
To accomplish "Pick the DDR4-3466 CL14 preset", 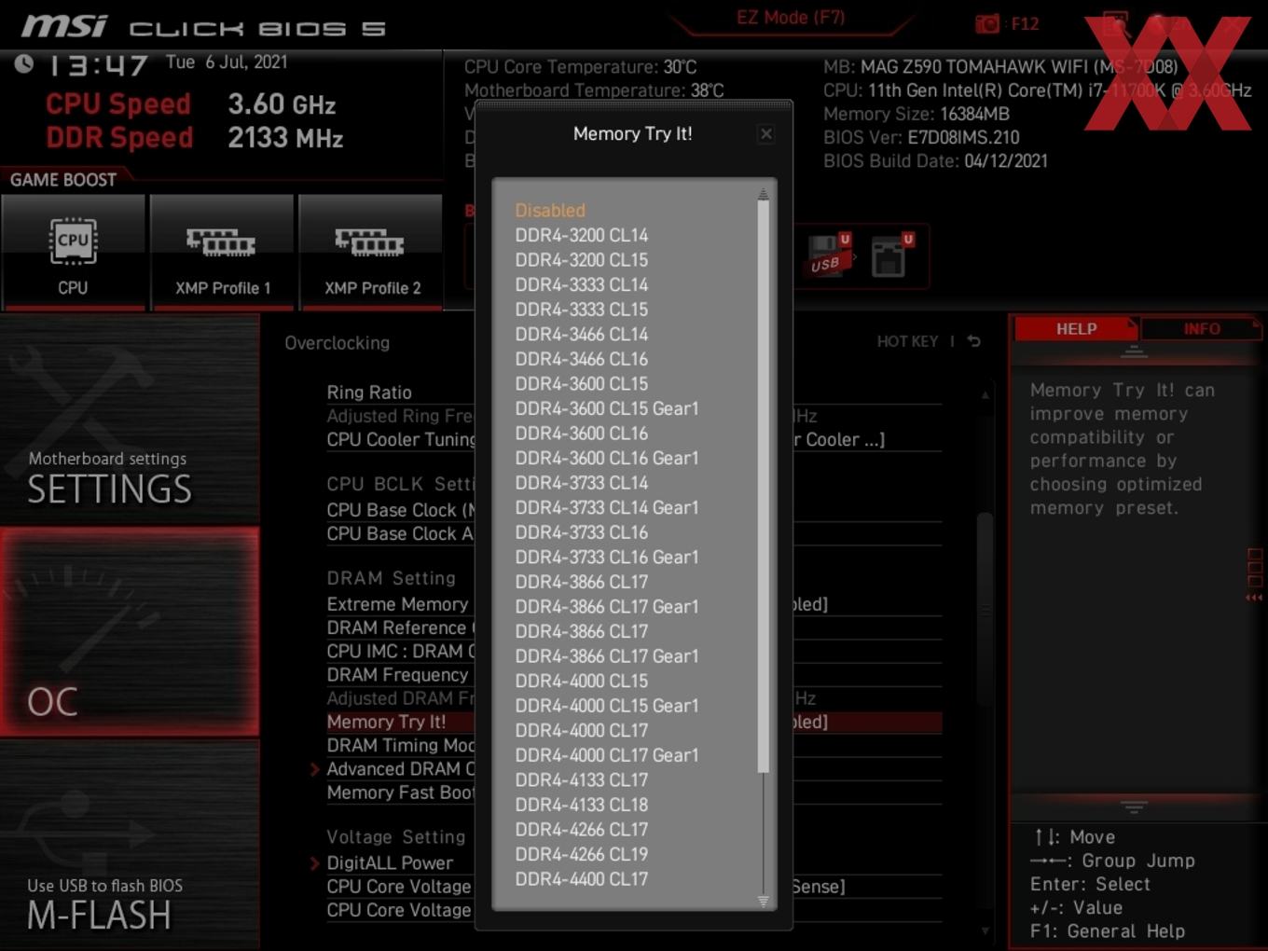I will pos(582,334).
